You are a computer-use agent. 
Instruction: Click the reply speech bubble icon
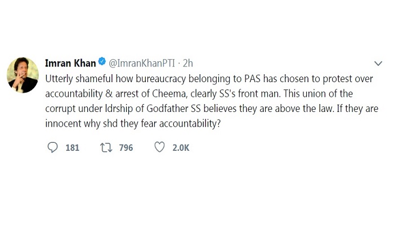(52, 147)
